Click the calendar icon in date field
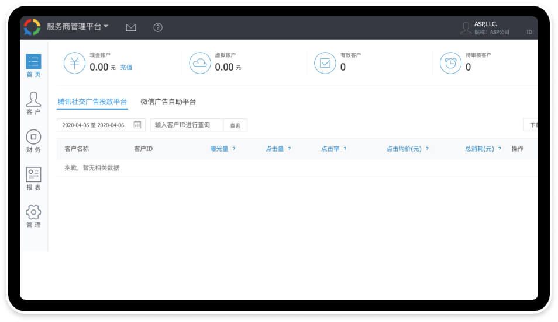 (x=137, y=125)
